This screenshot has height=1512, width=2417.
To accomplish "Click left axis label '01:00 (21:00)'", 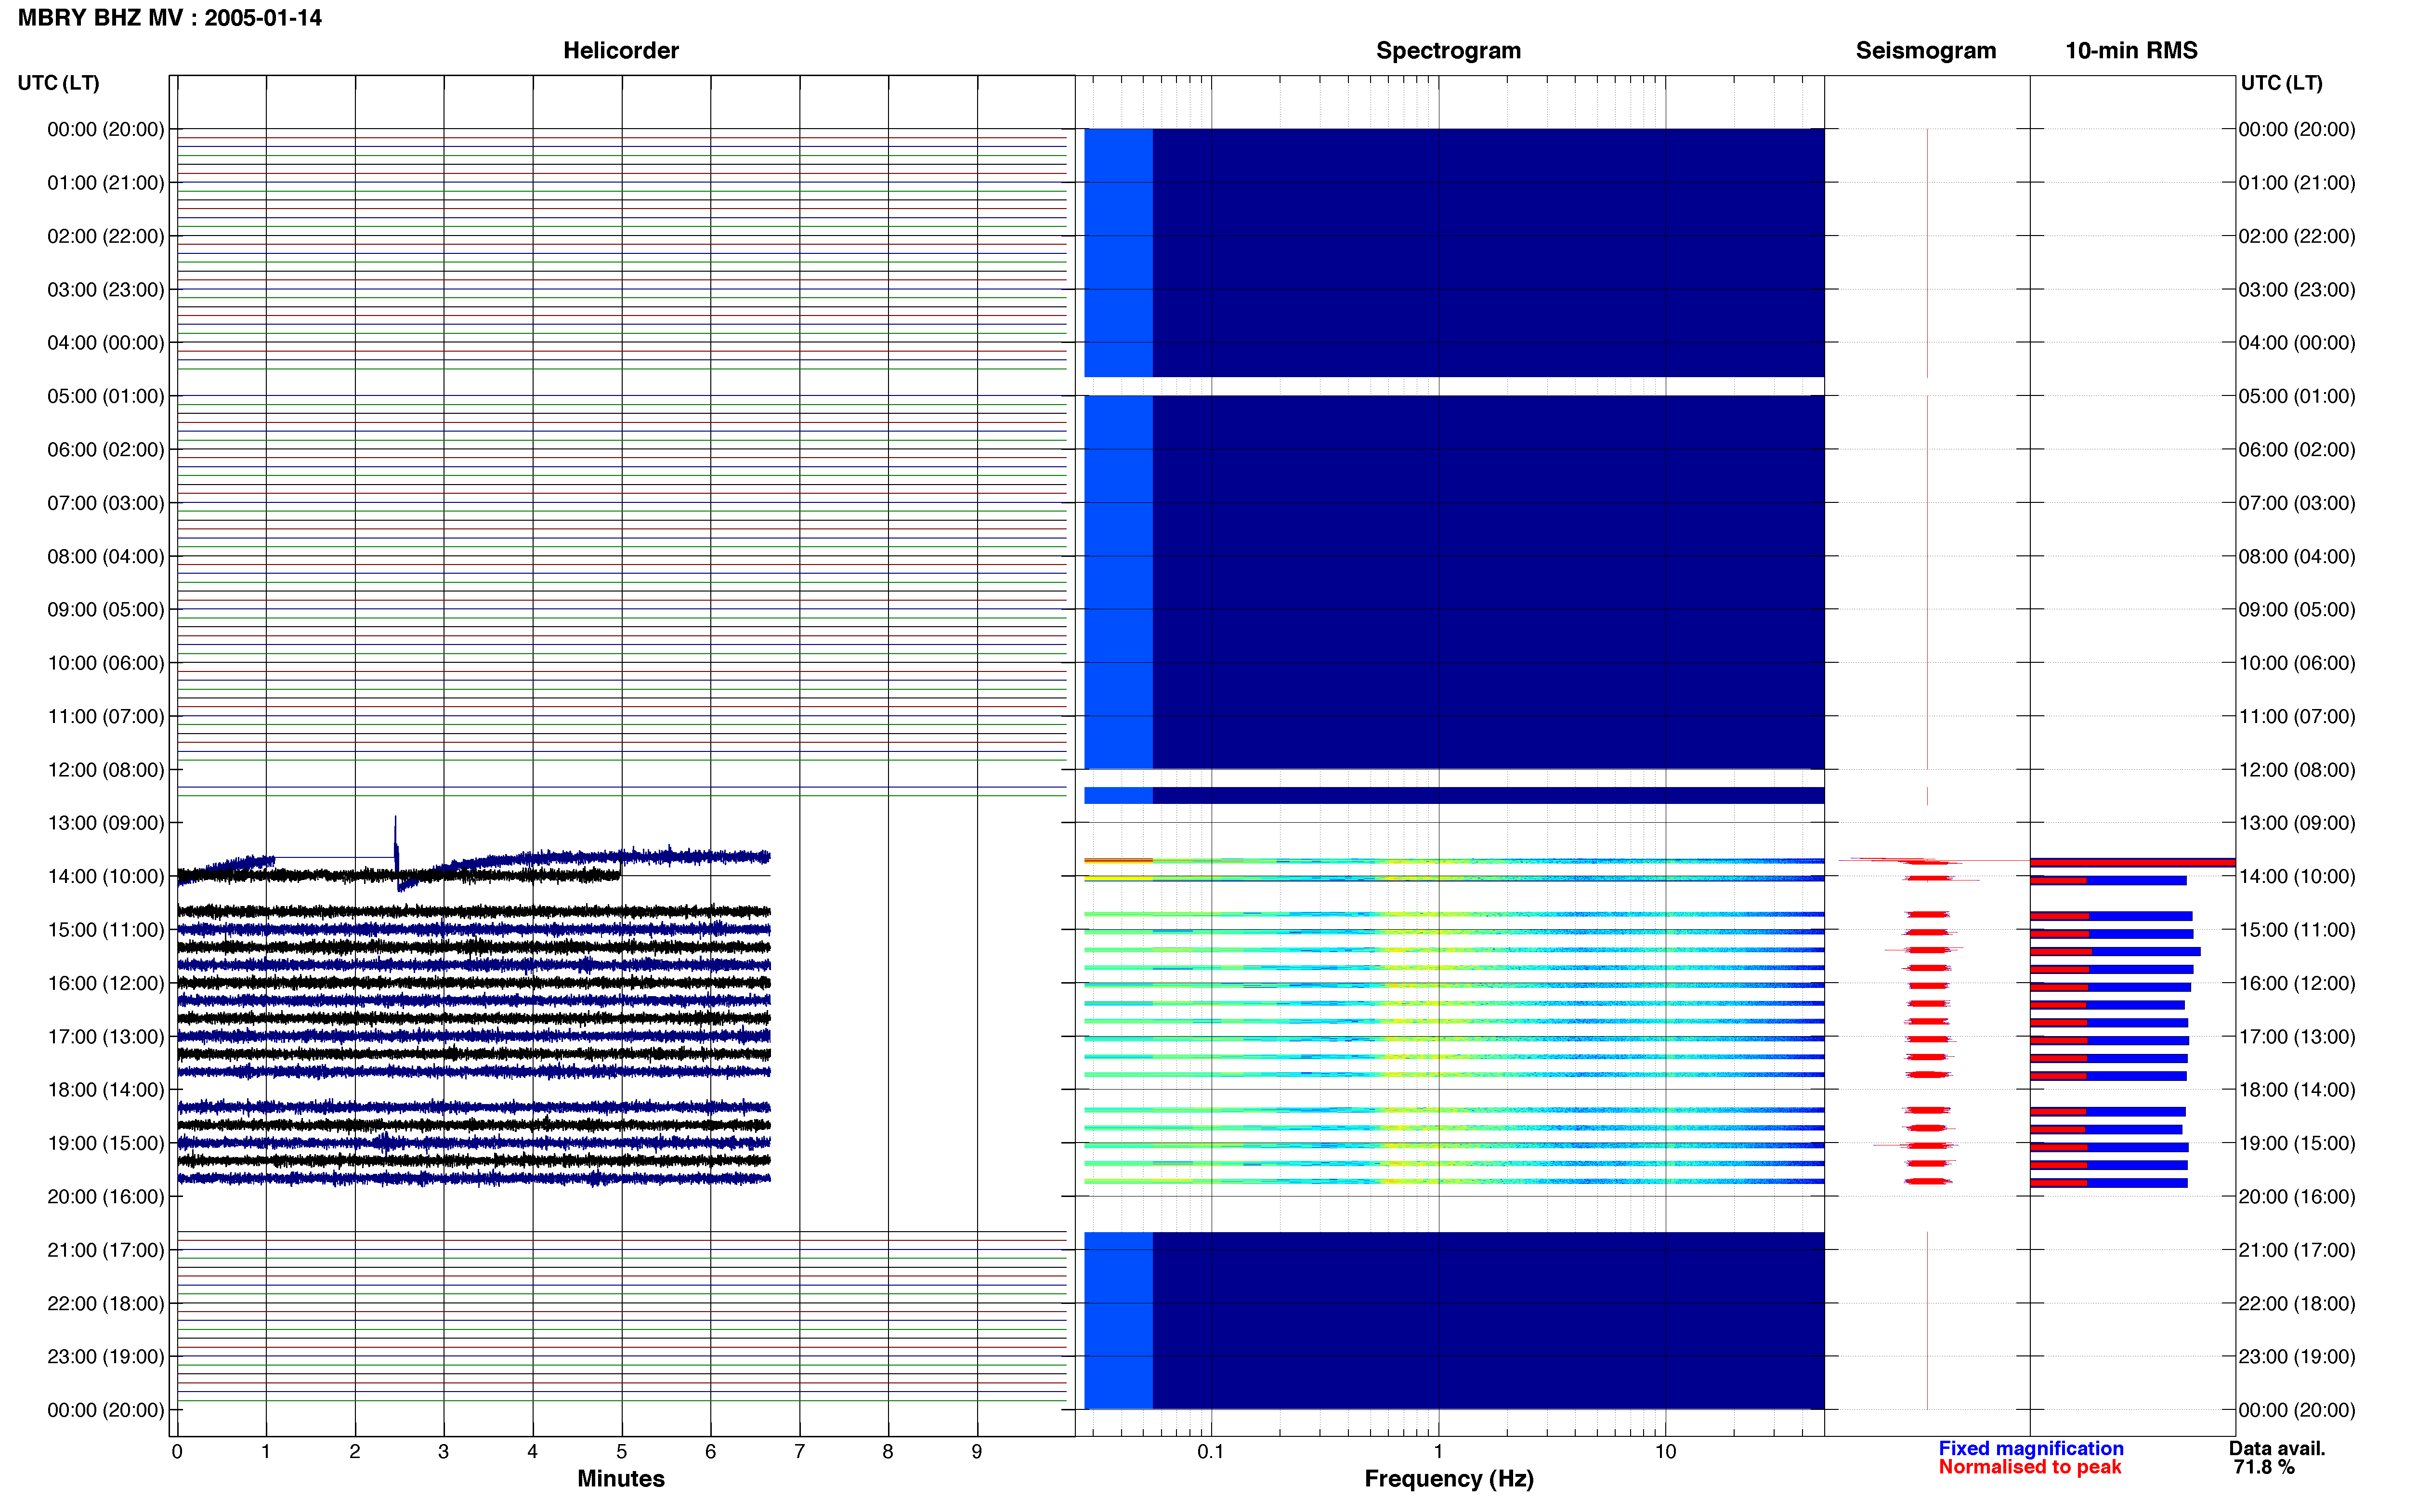I will tap(105, 183).
